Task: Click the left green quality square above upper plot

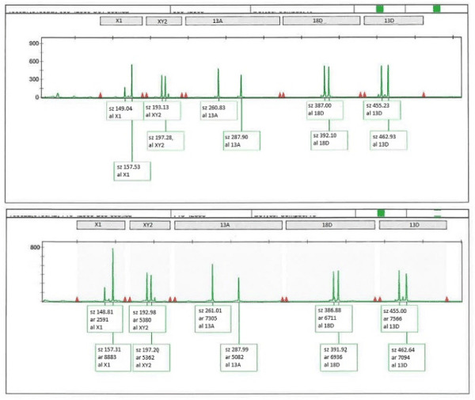Action: (x=380, y=8)
